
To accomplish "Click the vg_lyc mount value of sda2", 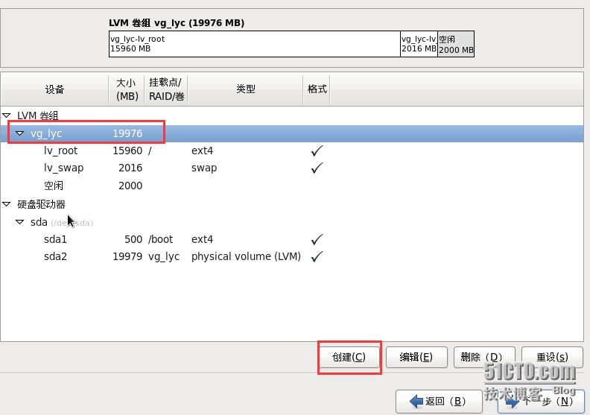I will click(164, 256).
